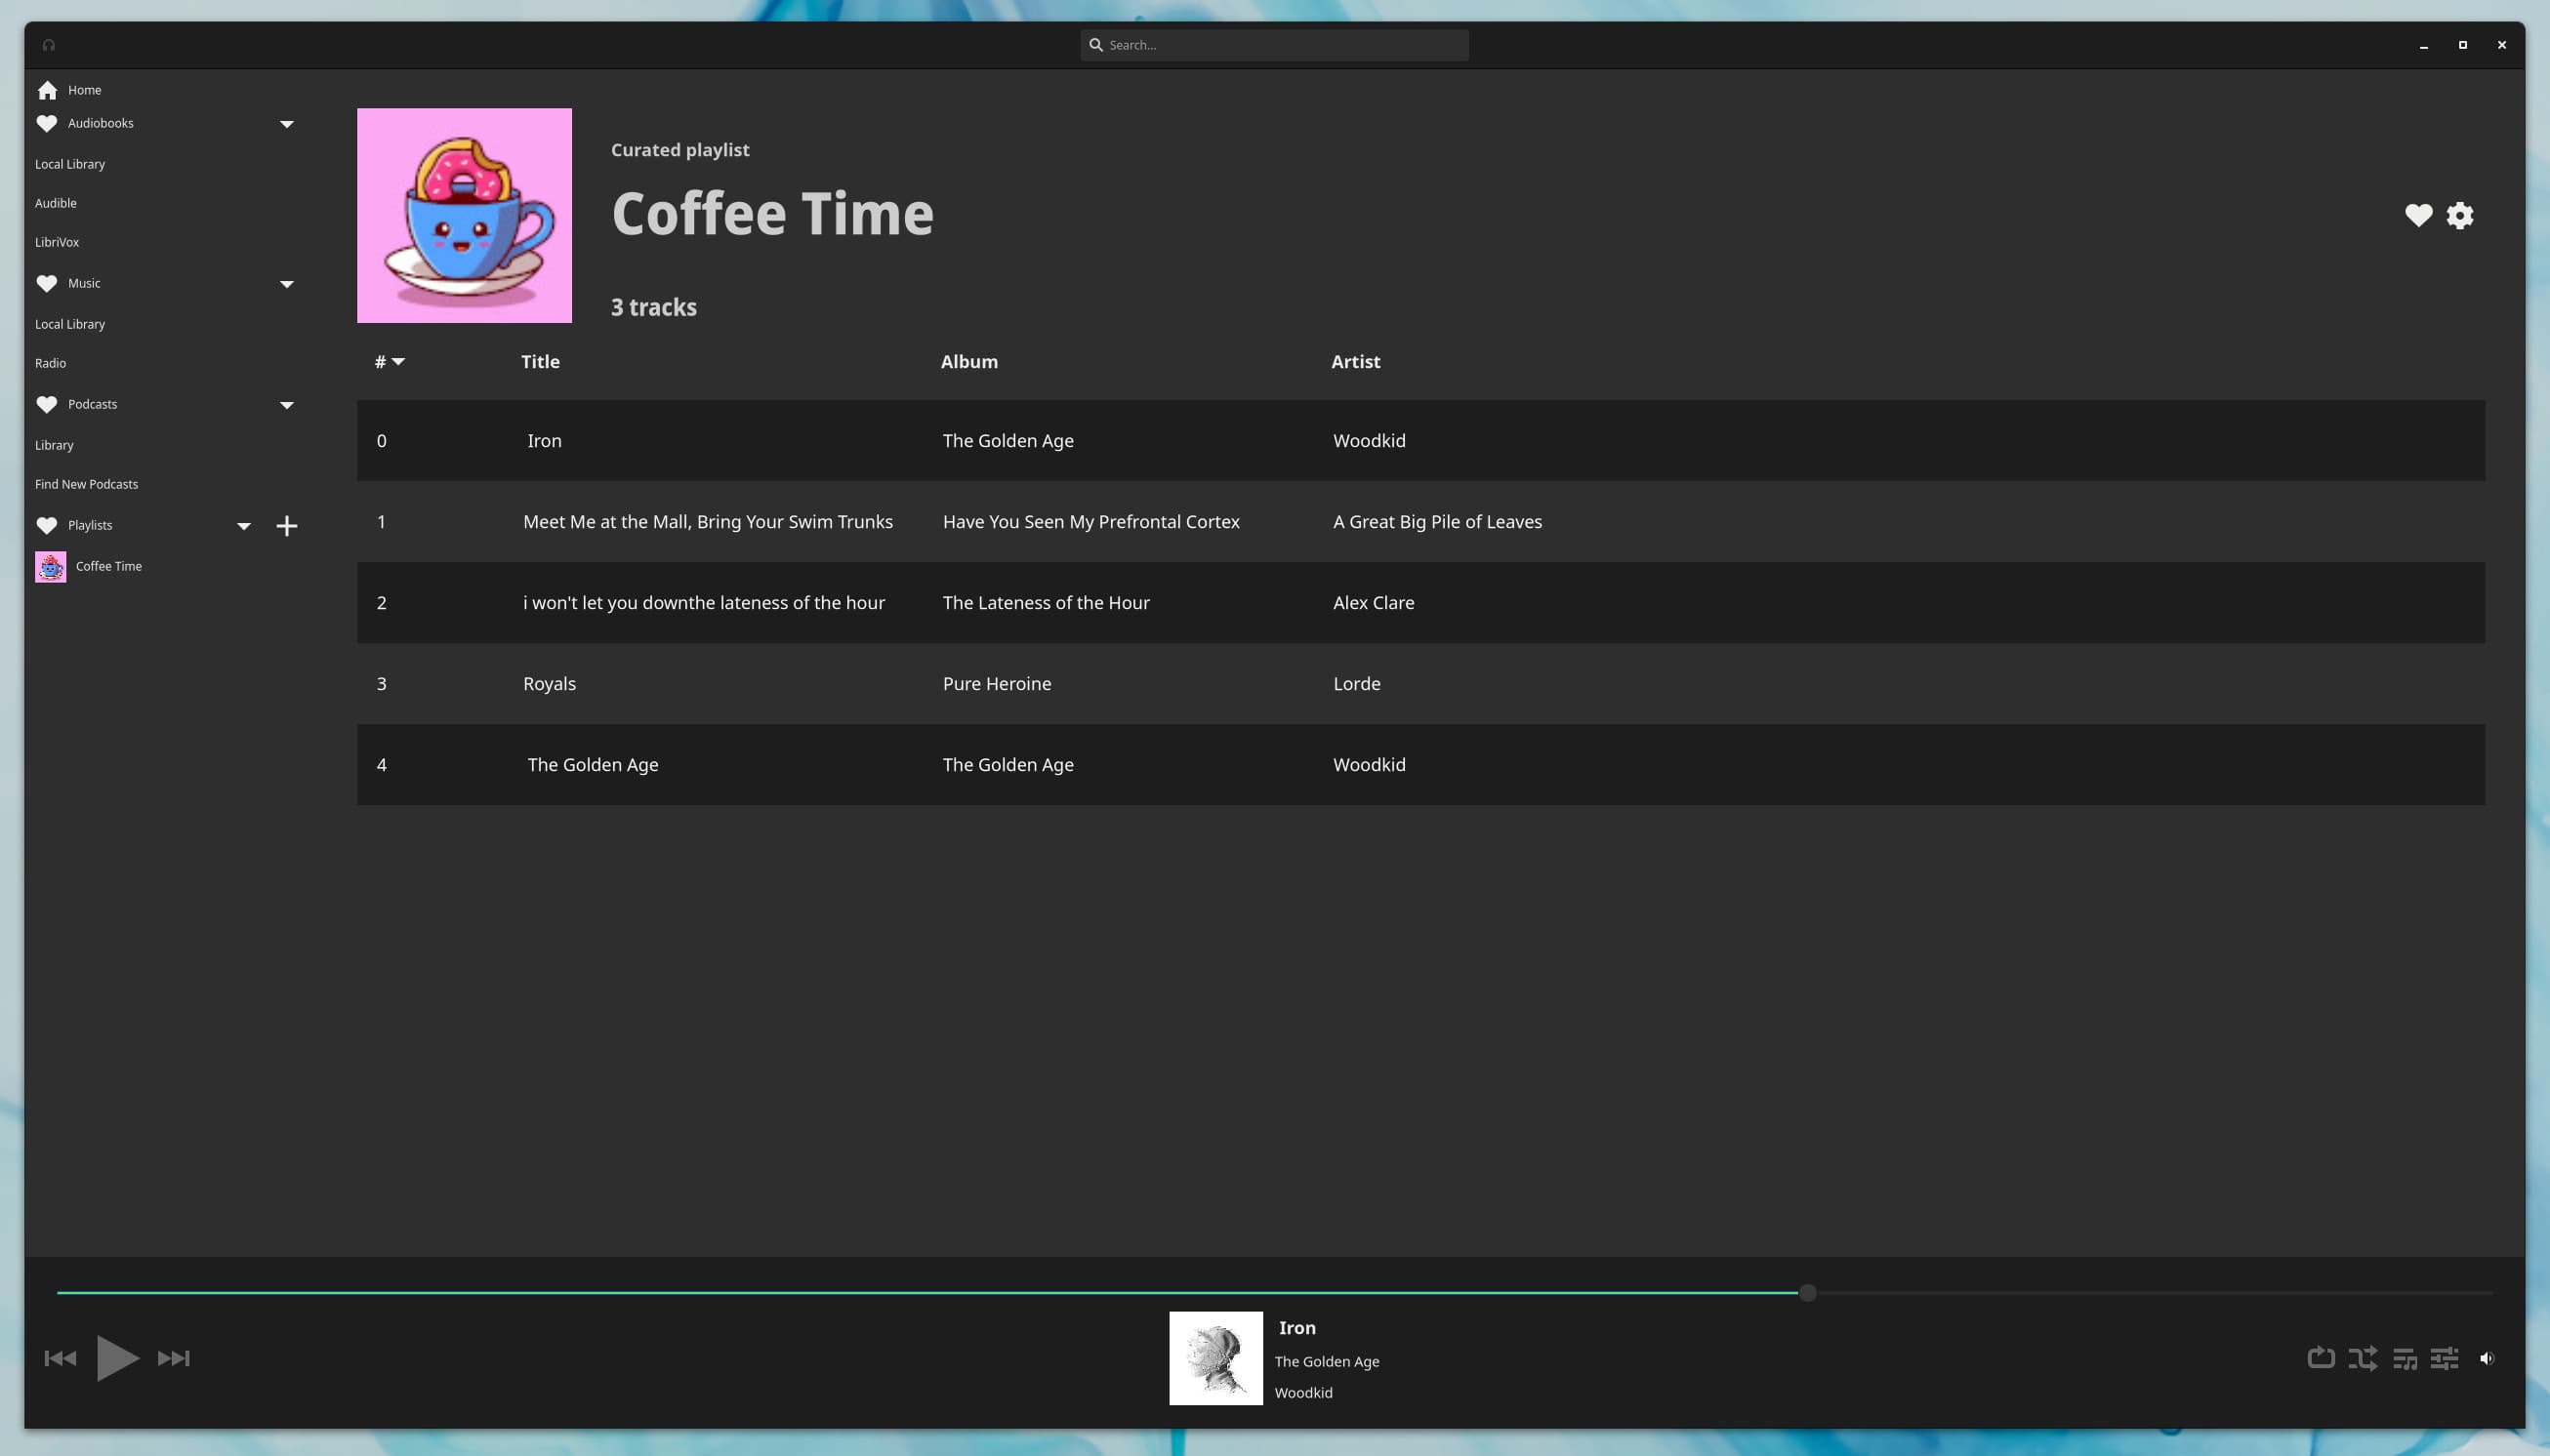Add a new playlist with plus icon

click(x=286, y=526)
